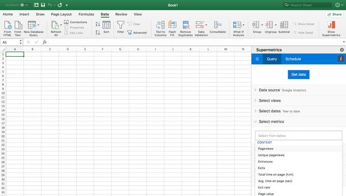The height and width of the screenshot is (196, 346).
Task: Click the Get data button
Action: tap(298, 74)
